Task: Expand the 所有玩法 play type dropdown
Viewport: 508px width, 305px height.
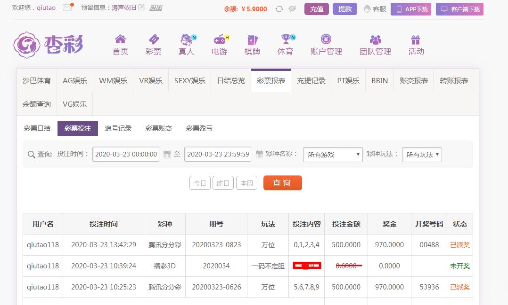Action: click(x=422, y=154)
